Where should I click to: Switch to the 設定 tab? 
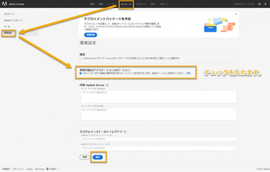(x=153, y=4)
